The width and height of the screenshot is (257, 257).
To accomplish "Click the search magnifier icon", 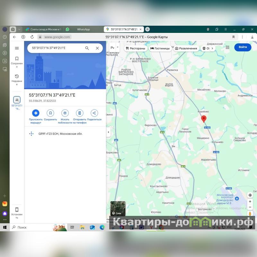I will tap(87, 48).
